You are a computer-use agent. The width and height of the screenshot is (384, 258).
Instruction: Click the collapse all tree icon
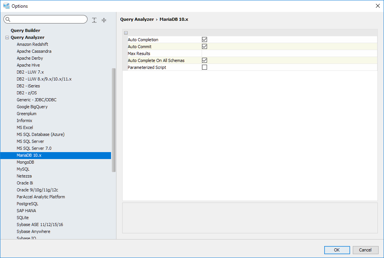point(104,20)
